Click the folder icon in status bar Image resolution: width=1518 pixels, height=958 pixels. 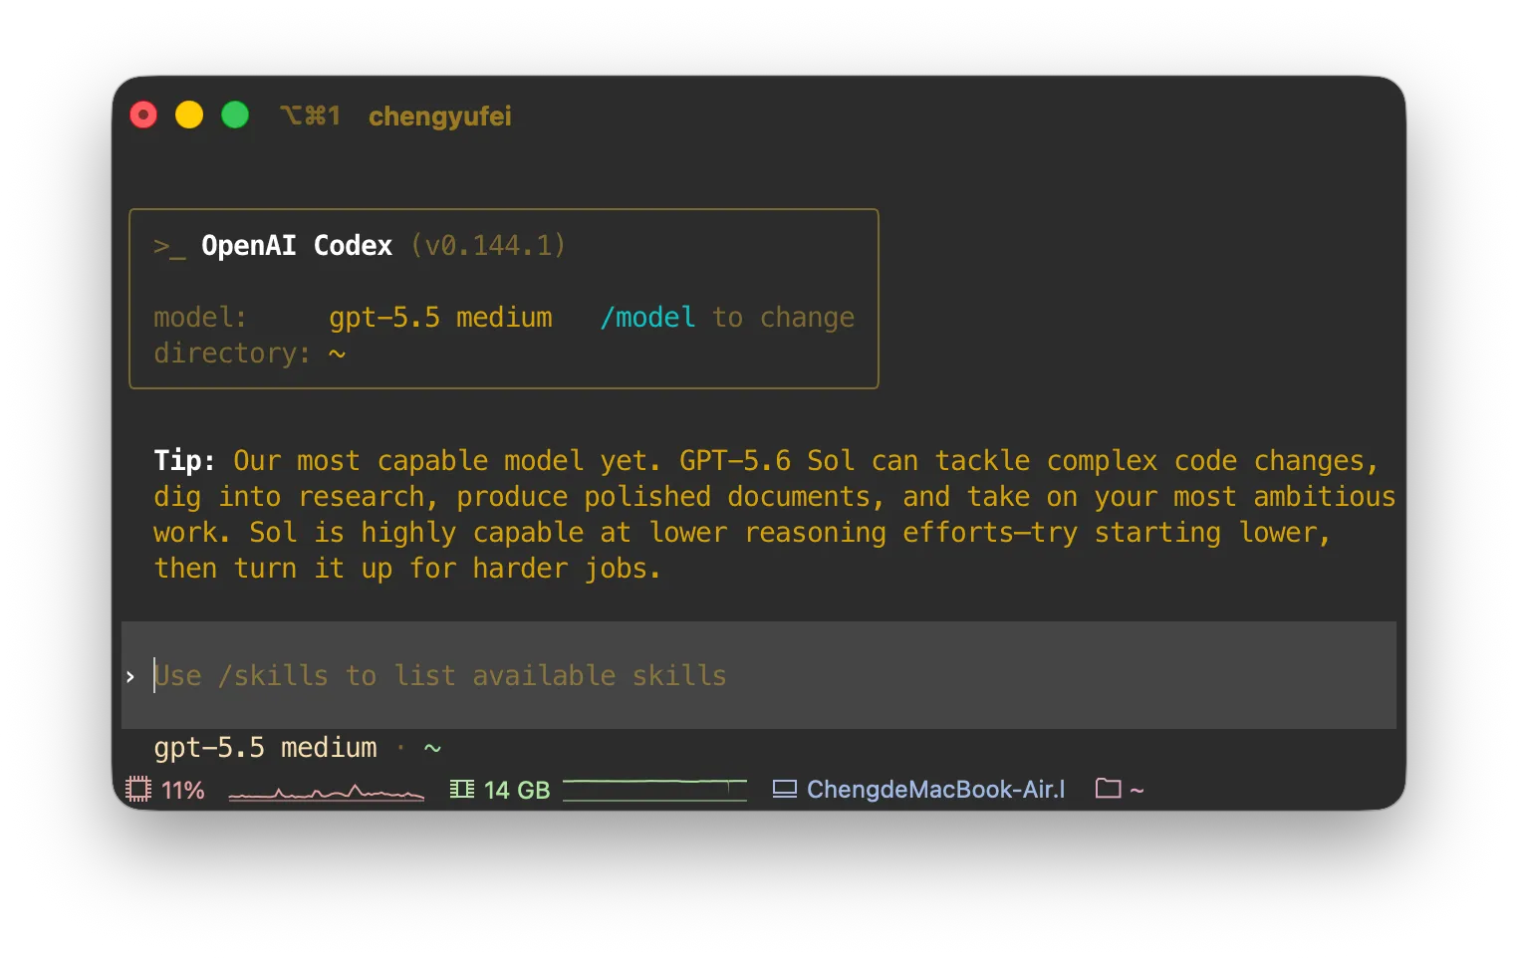coord(1109,789)
